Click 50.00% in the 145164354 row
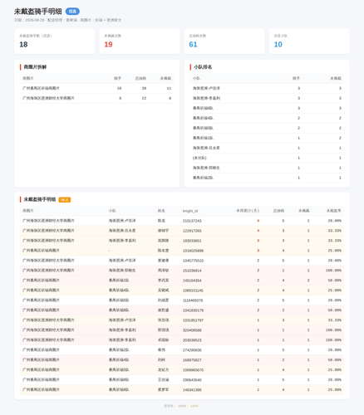364x415 pixels. [335, 281]
